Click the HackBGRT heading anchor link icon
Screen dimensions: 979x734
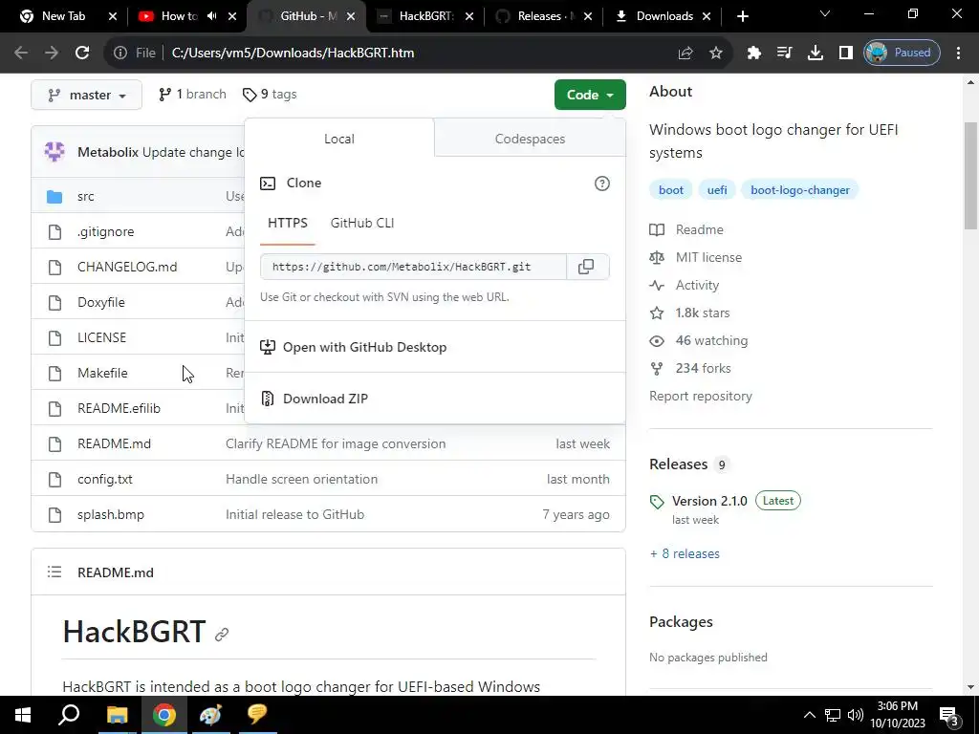pyautogui.click(x=222, y=635)
